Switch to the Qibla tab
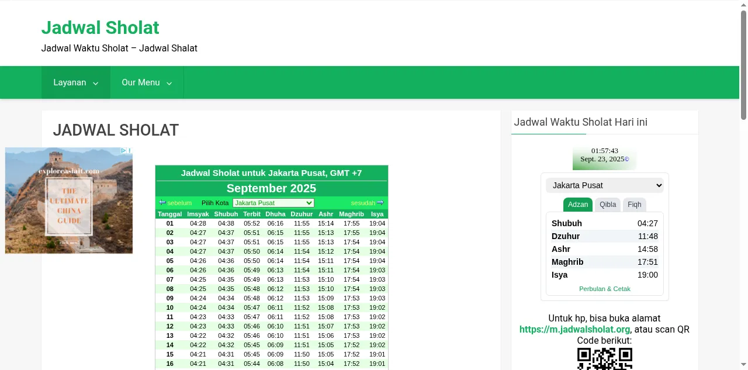 (x=608, y=205)
